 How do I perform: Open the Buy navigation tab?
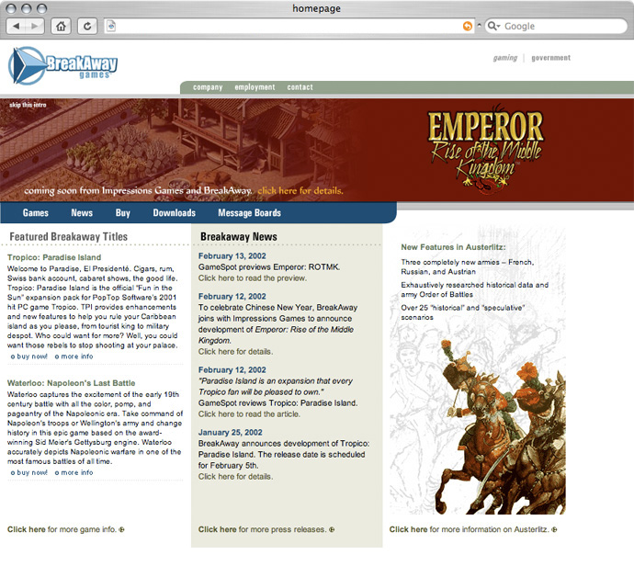click(123, 212)
